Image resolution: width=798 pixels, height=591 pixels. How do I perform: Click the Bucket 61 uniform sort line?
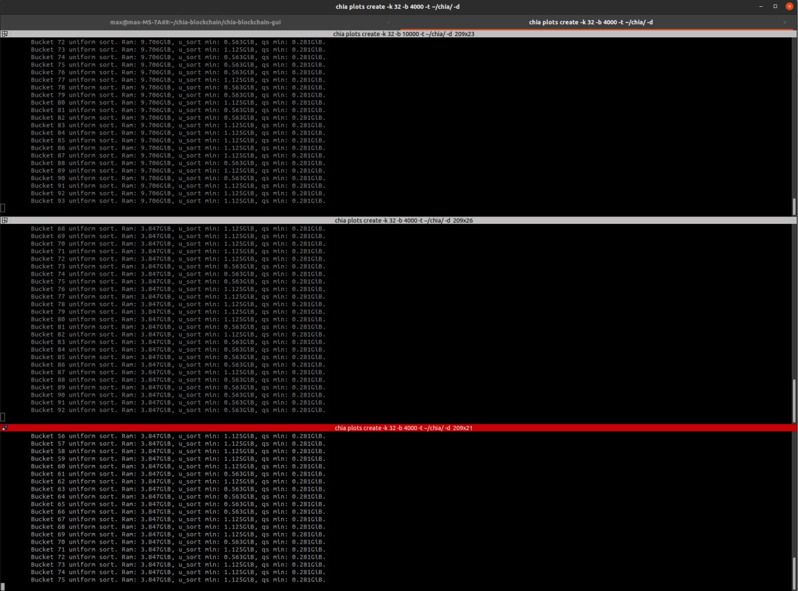pos(178,474)
